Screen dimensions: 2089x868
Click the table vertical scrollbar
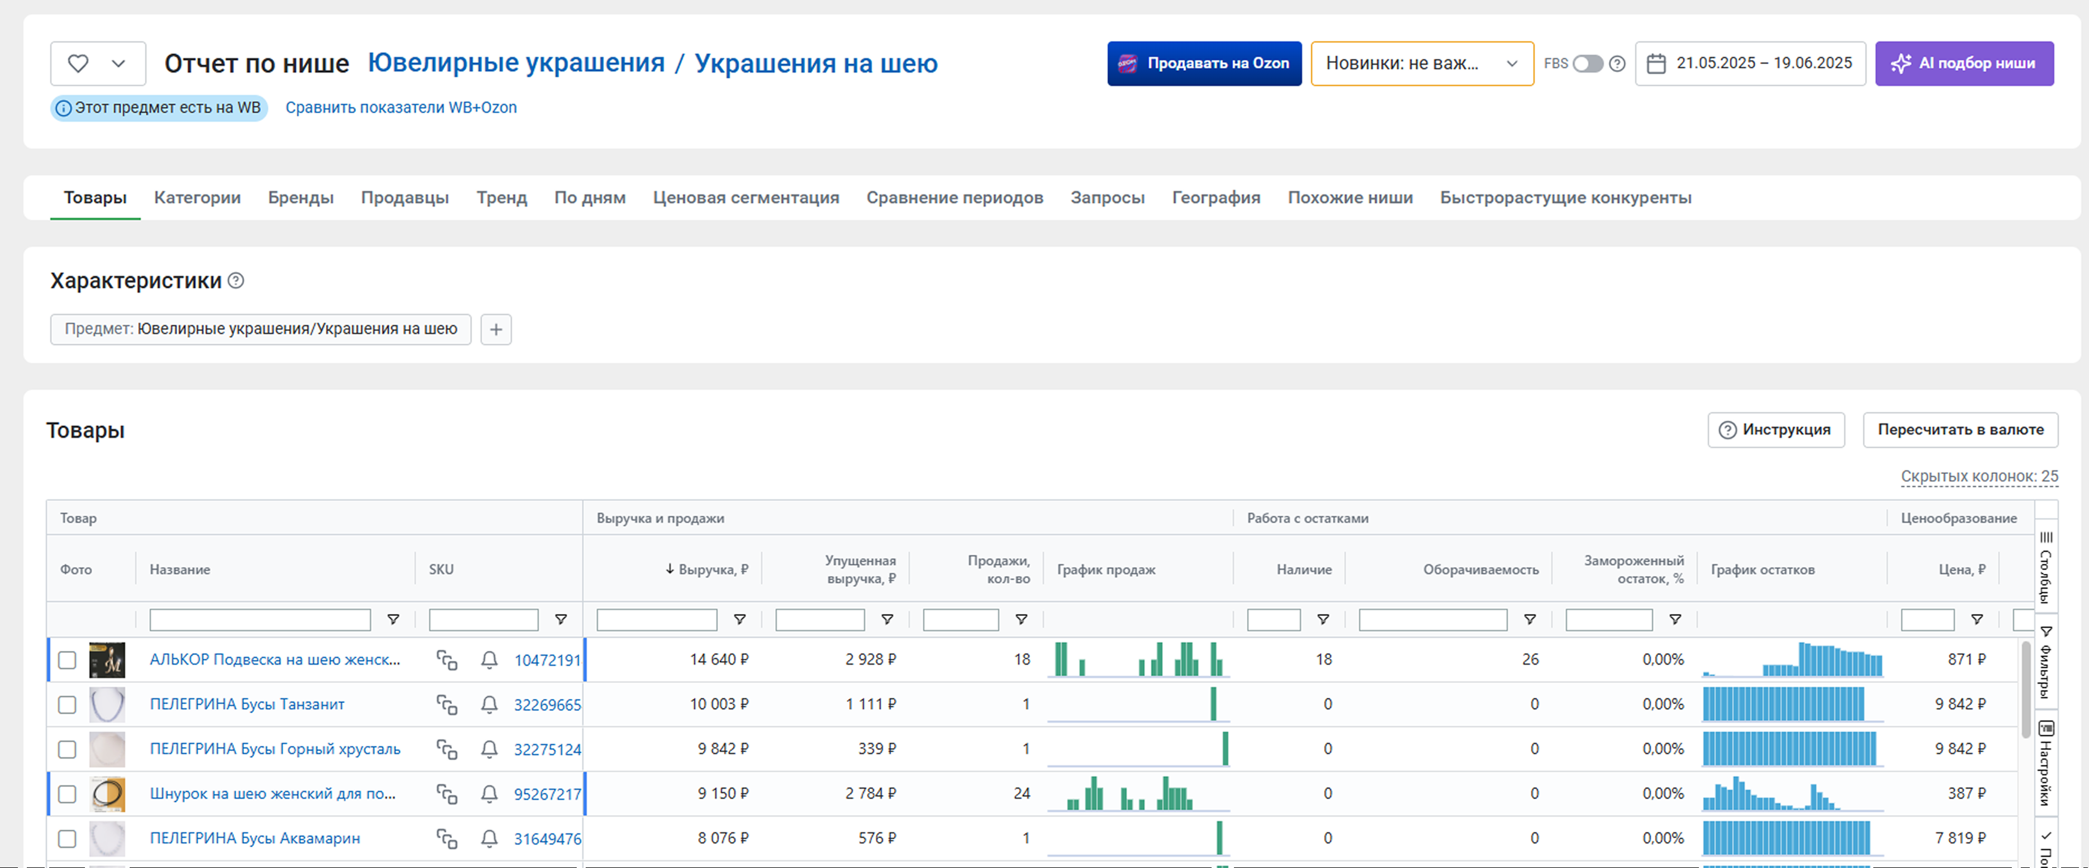pyautogui.click(x=2025, y=689)
